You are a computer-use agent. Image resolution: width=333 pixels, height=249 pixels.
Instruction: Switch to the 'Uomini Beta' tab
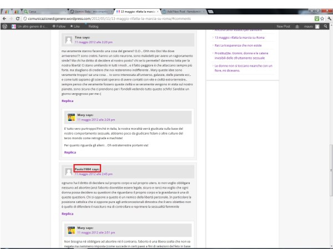92,12
